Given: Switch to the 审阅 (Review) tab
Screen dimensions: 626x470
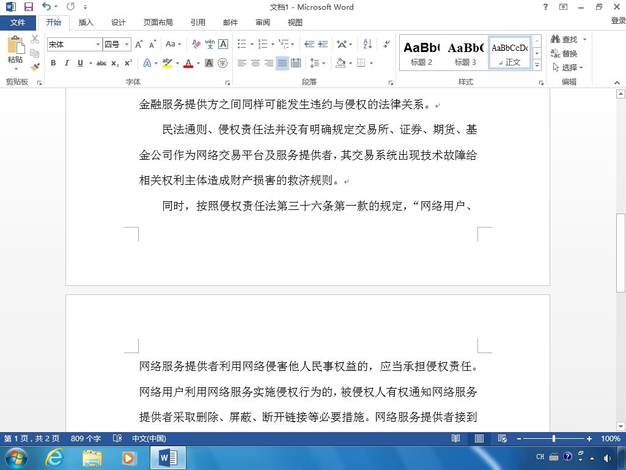Looking at the screenshot, I should (263, 23).
